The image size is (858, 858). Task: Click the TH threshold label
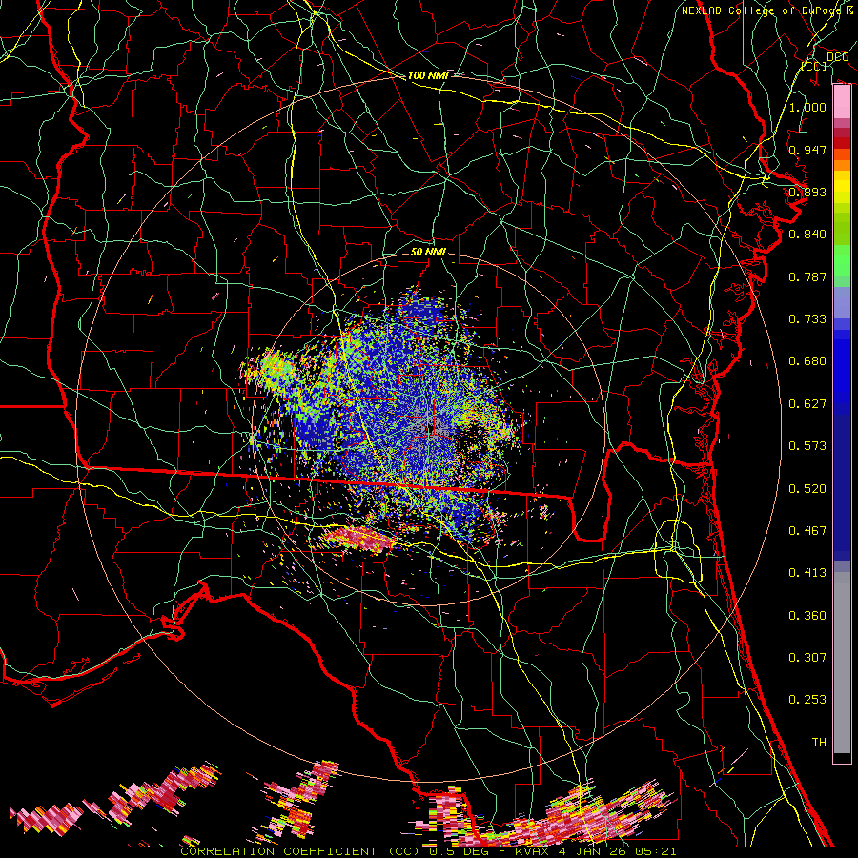tap(819, 743)
